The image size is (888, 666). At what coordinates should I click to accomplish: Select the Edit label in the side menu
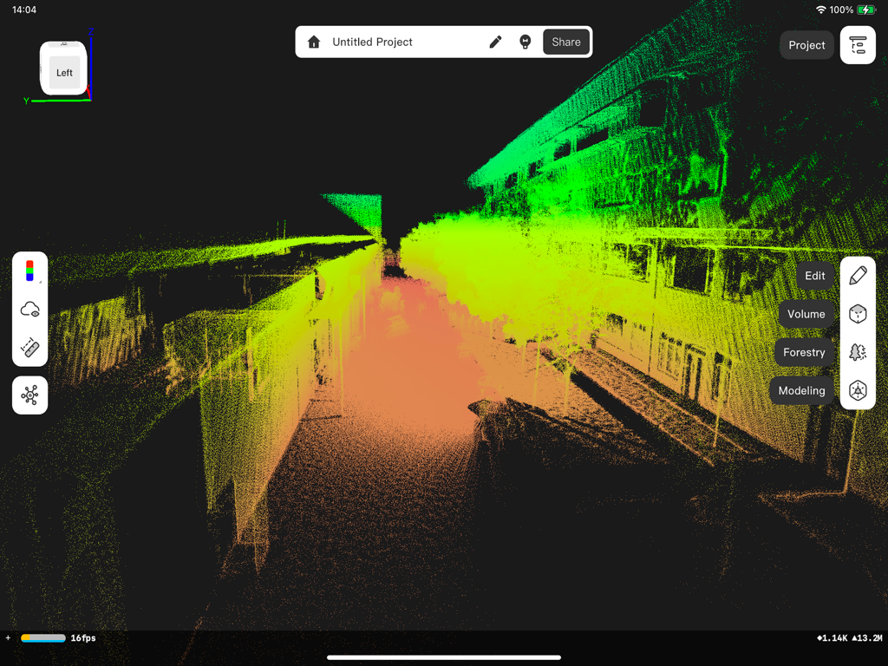[x=814, y=275]
